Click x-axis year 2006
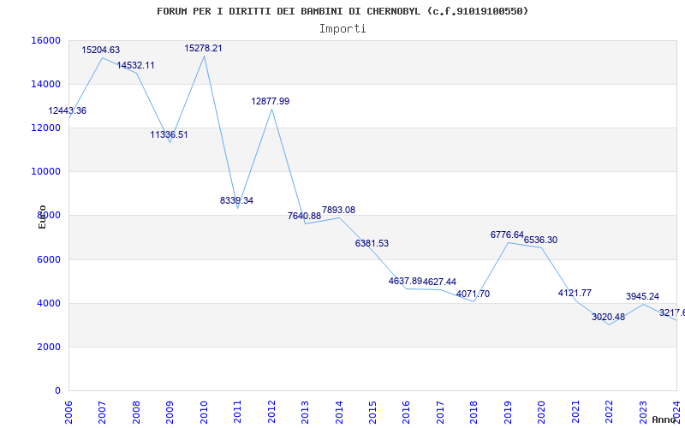Image resolution: width=685 pixels, height=428 pixels. (68, 412)
